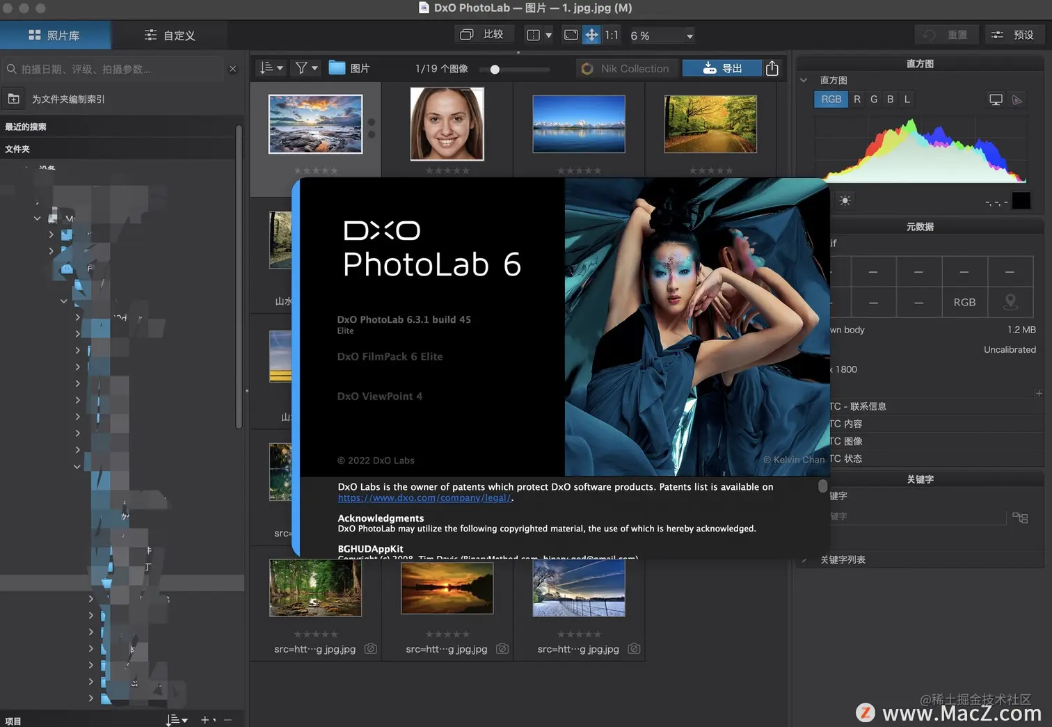
Task: Open the zoom percentage dropdown showing 6%
Action: coord(689,35)
